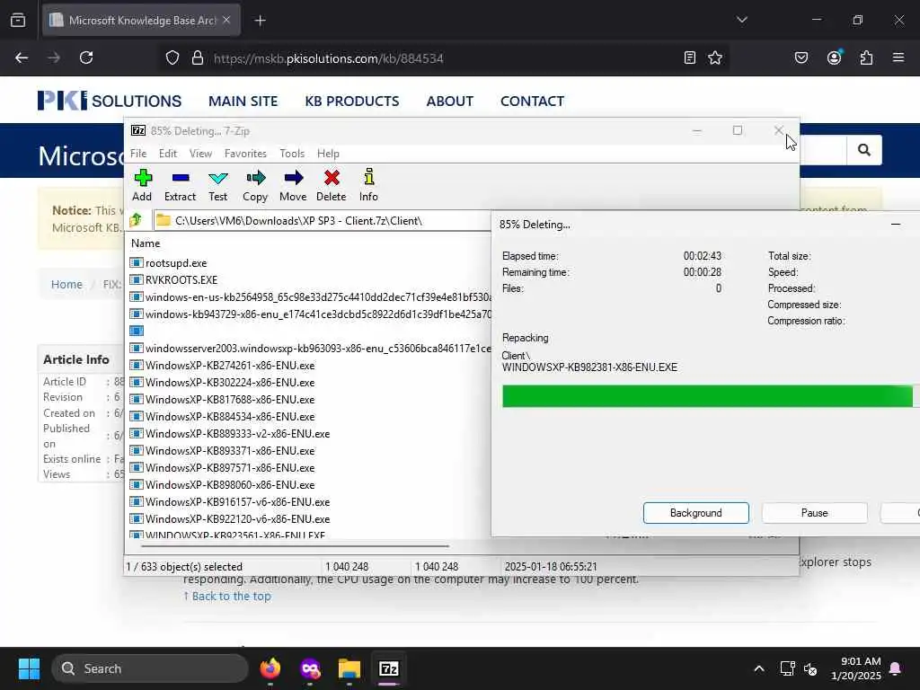
Task: Click the browser back arrow
Action: point(22,57)
